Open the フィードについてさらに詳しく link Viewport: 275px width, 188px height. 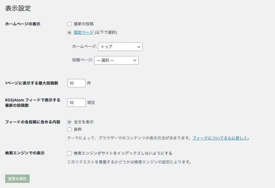coord(220,138)
